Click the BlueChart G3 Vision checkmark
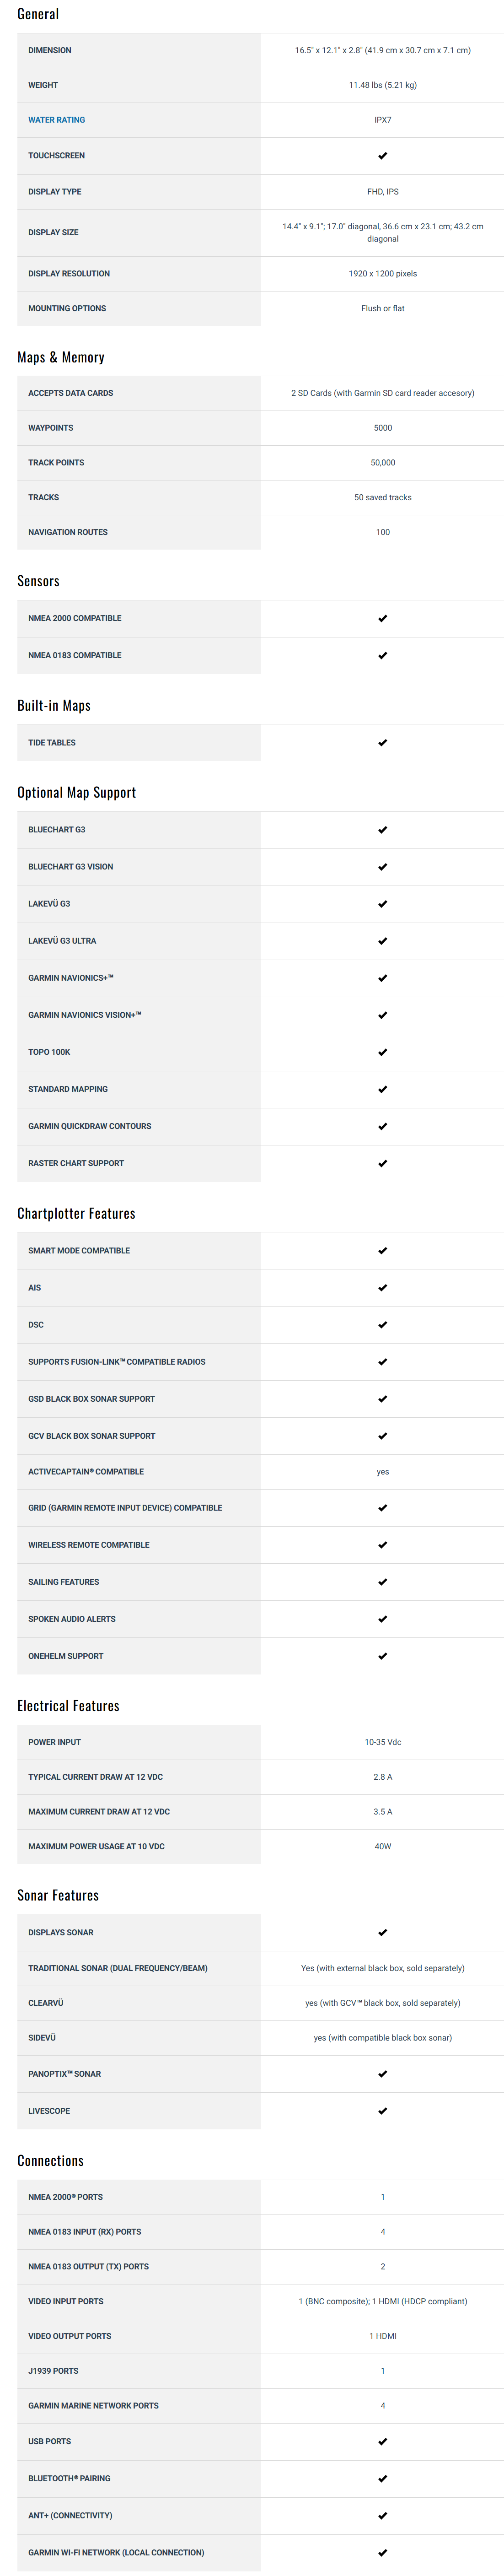The image size is (504, 2576). (383, 867)
